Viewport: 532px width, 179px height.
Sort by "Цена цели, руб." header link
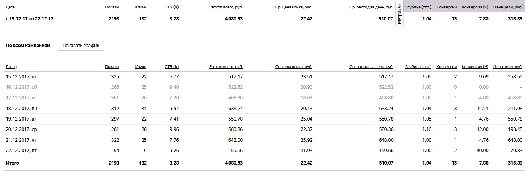[507, 67]
